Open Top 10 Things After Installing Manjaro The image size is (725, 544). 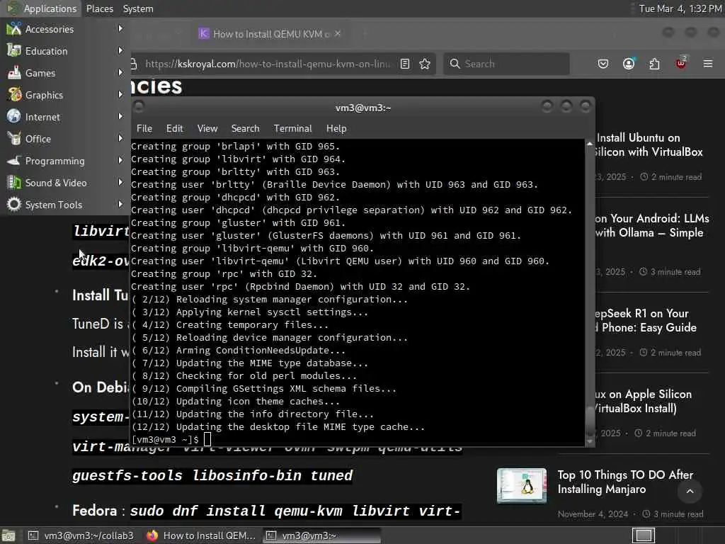[625, 482]
